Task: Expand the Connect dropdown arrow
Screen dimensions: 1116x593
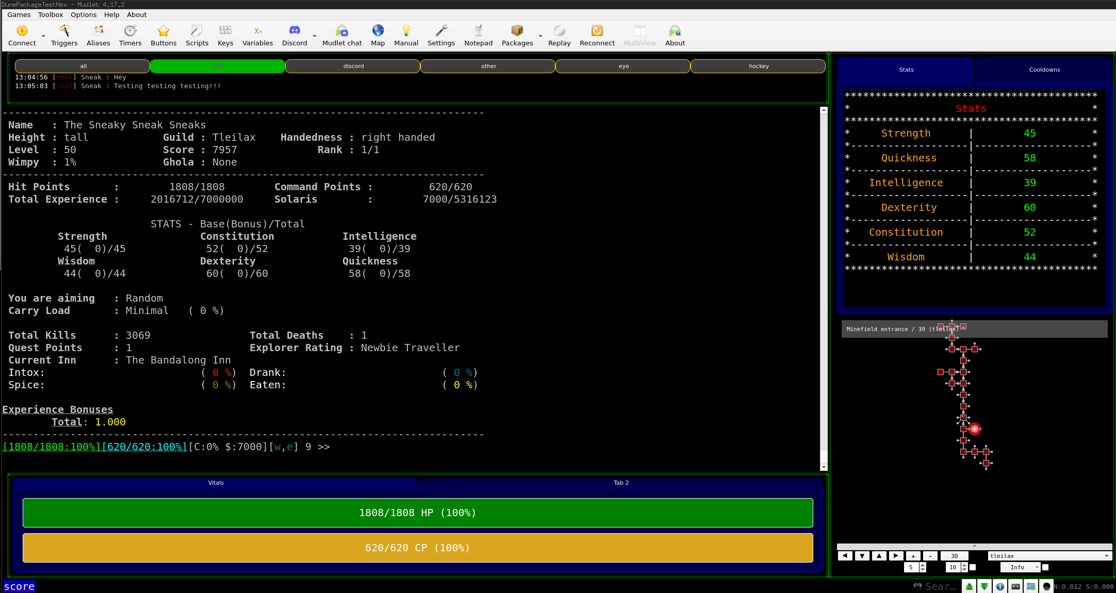Action: pyautogui.click(x=43, y=36)
